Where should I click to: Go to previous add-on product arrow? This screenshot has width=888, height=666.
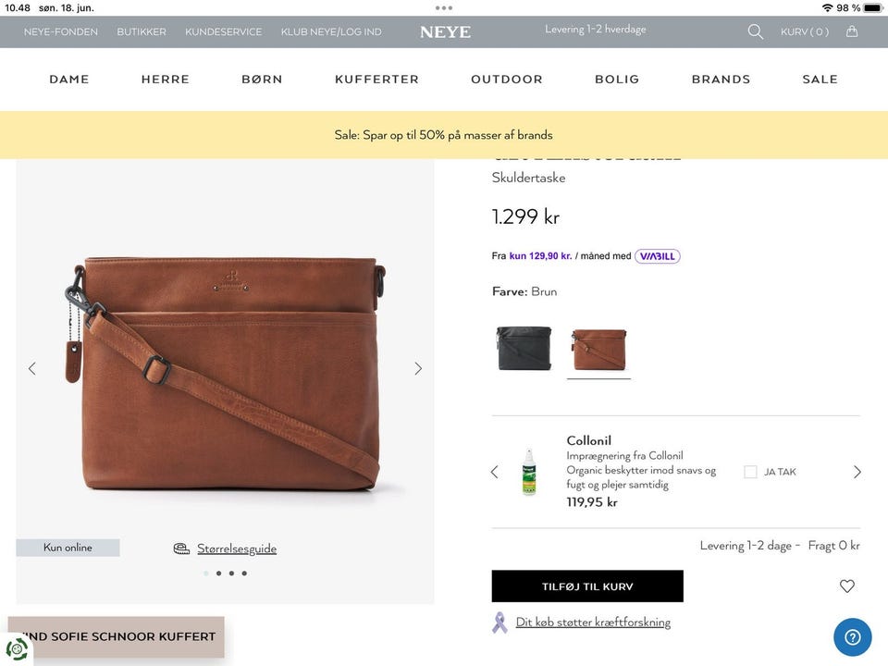(494, 472)
